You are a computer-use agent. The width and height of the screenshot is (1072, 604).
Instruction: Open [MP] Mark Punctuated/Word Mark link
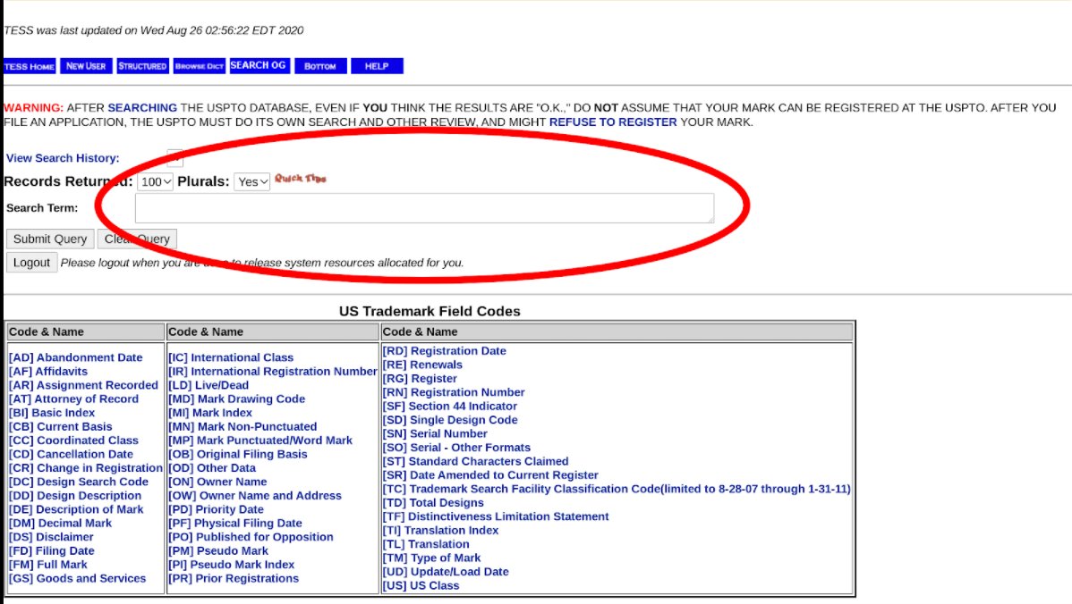(260, 440)
